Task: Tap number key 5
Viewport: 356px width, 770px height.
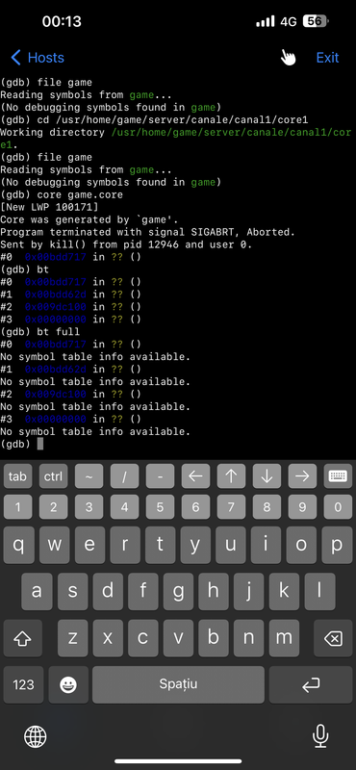Action: [160, 507]
